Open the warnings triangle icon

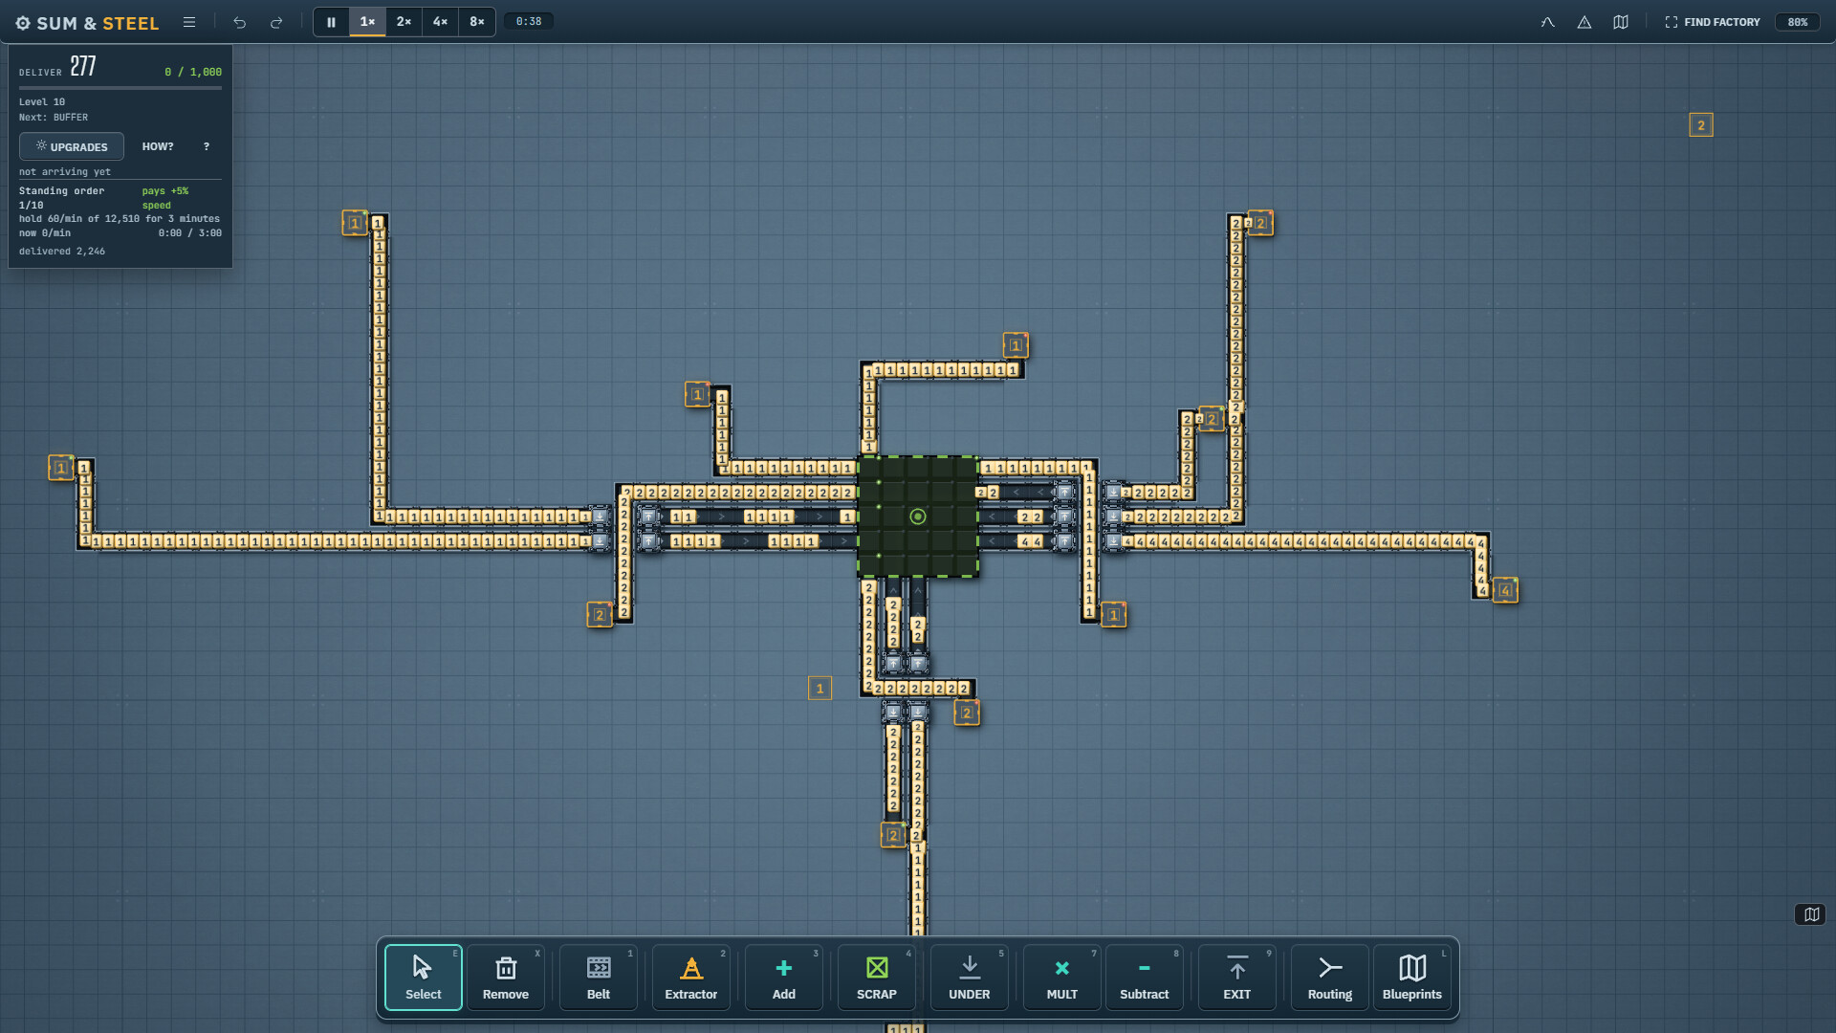(x=1585, y=22)
